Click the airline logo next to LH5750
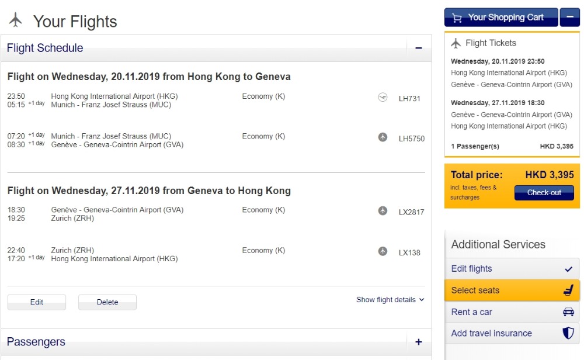Viewport: 584px width, 360px height. tap(383, 137)
